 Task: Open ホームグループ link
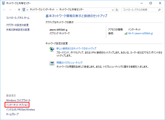pyautogui.click(x=12, y=114)
